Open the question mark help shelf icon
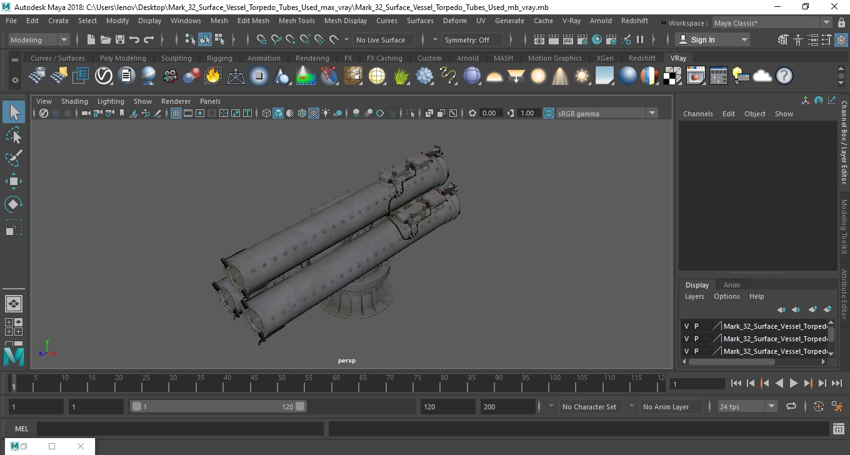 pos(784,76)
